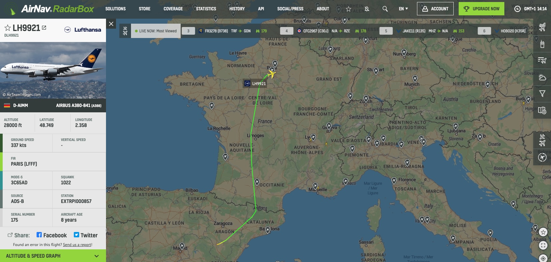Click the station value EXTRPI000857
The width and height of the screenshot is (551, 262).
pyautogui.click(x=76, y=201)
